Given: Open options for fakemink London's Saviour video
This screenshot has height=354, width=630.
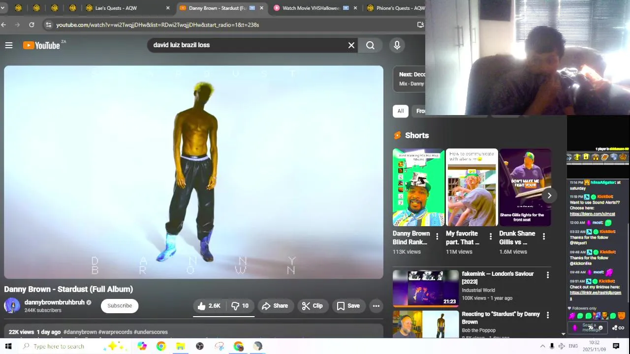Looking at the screenshot, I should [548, 275].
